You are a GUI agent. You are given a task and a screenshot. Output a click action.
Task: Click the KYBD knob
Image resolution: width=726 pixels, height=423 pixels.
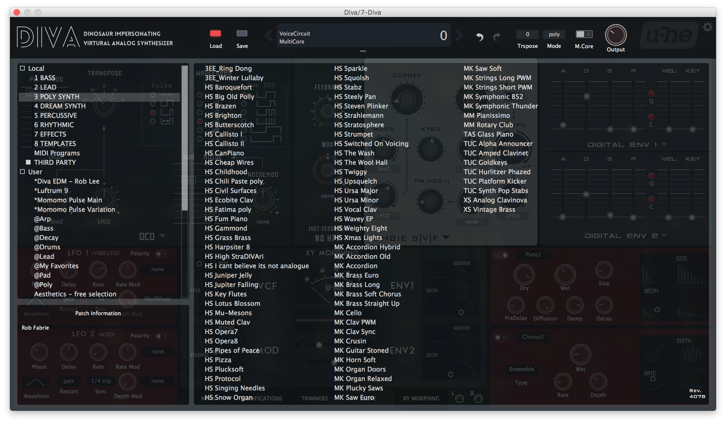point(431,149)
